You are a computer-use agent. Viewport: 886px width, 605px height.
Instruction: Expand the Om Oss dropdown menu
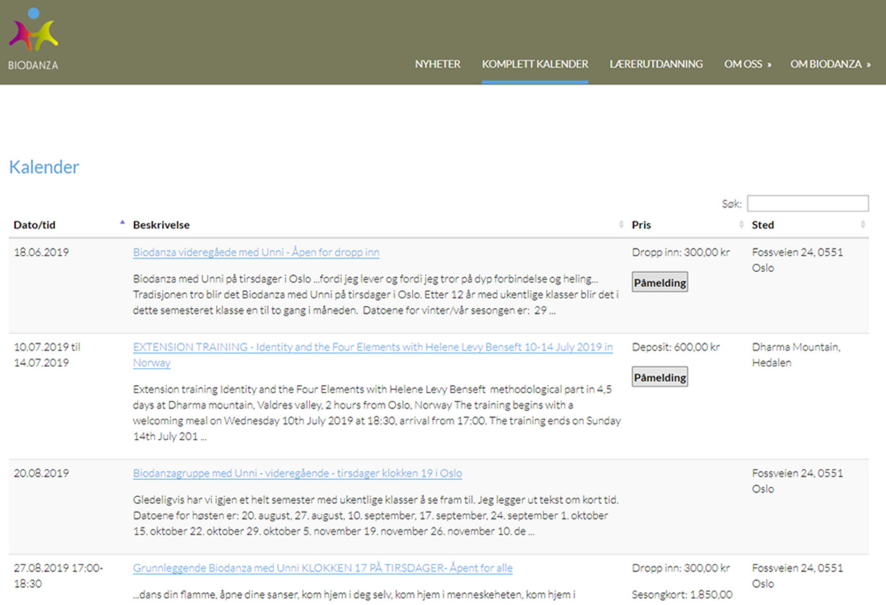pos(747,64)
